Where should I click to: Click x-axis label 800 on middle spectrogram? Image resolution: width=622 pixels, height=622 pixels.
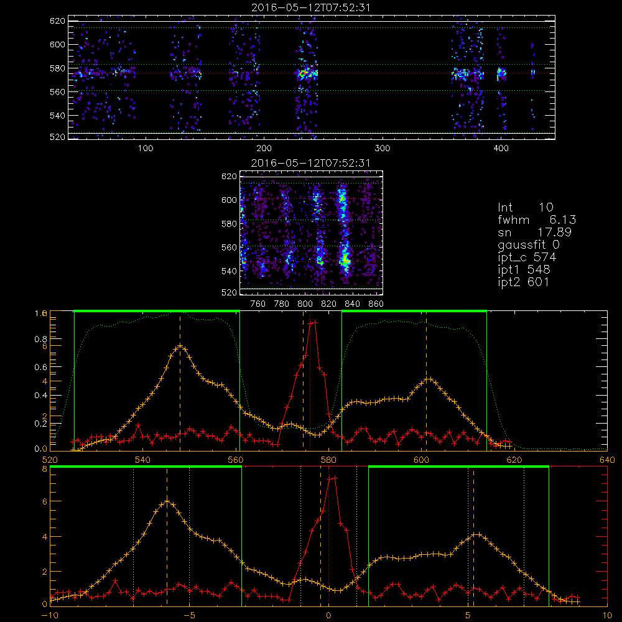coord(305,304)
